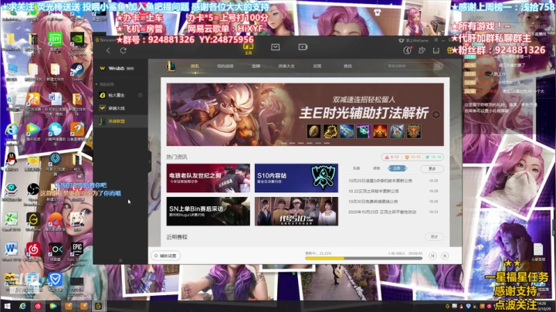Viewport: 556px width, 312px height.
Task: Open the notifications globe icon
Action: coord(408,50)
